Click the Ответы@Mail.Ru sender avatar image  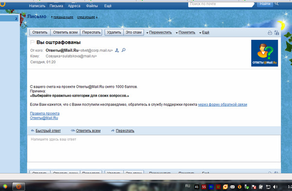tap(264, 53)
